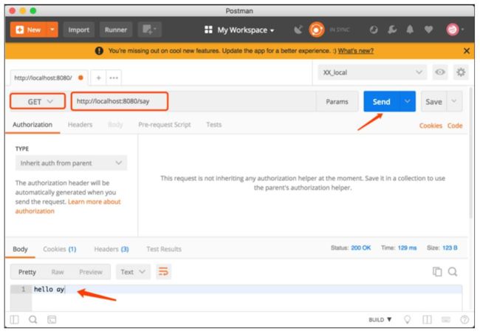Open the Inherit auth from parent dropdown

tap(71, 163)
